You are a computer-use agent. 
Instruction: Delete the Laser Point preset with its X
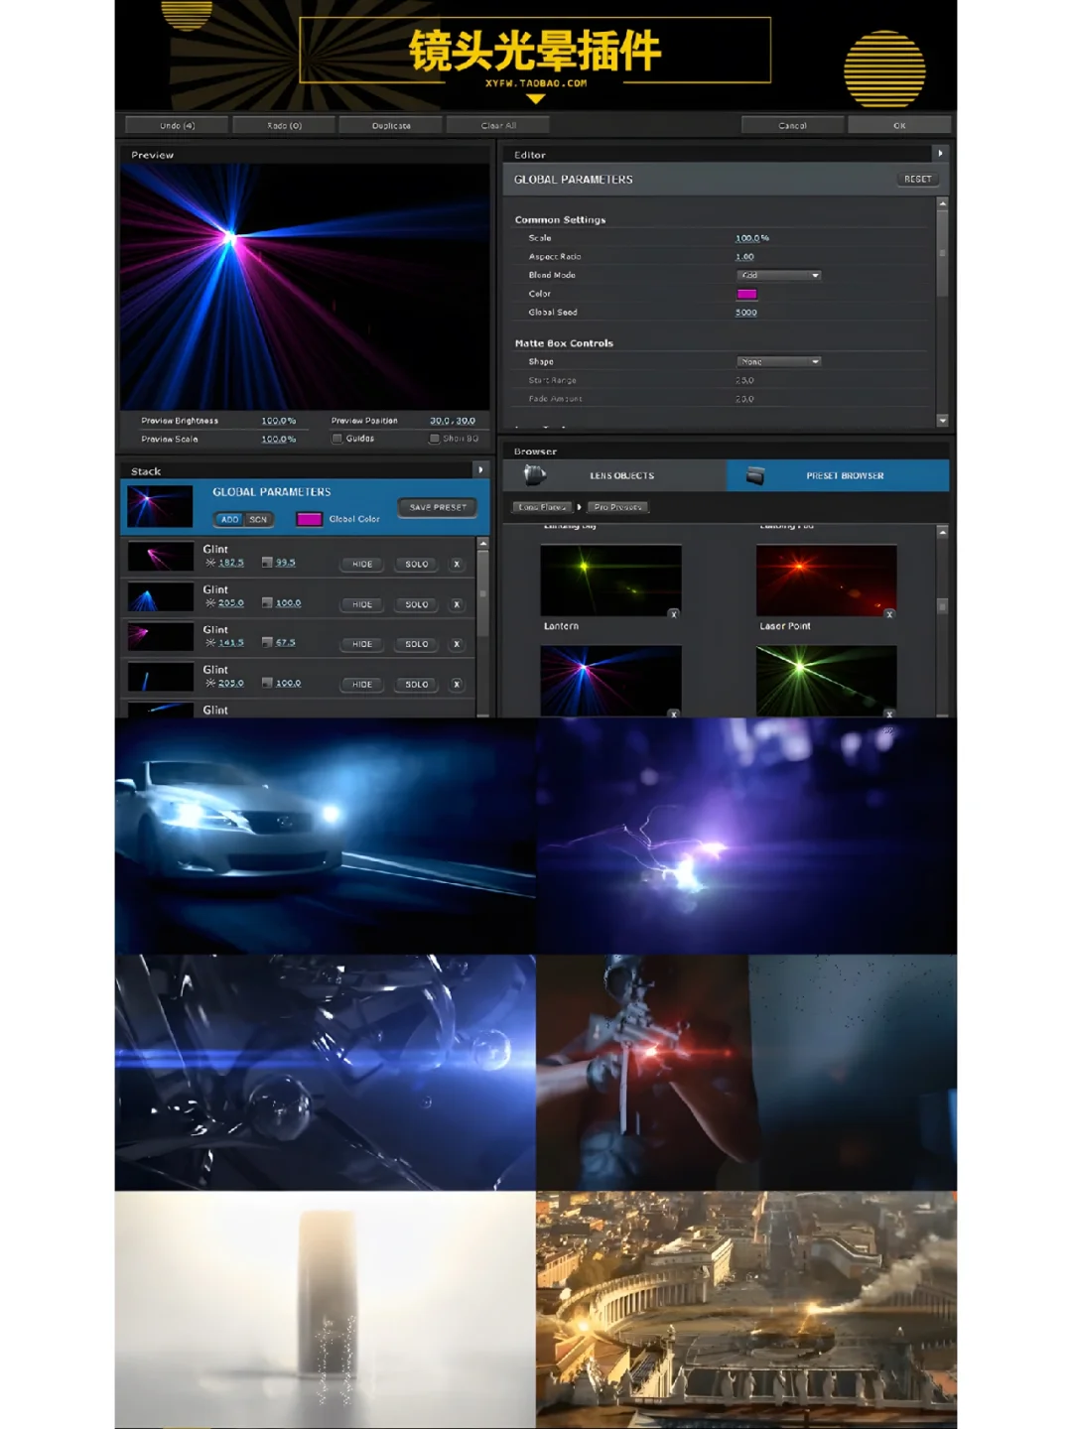coord(889,614)
